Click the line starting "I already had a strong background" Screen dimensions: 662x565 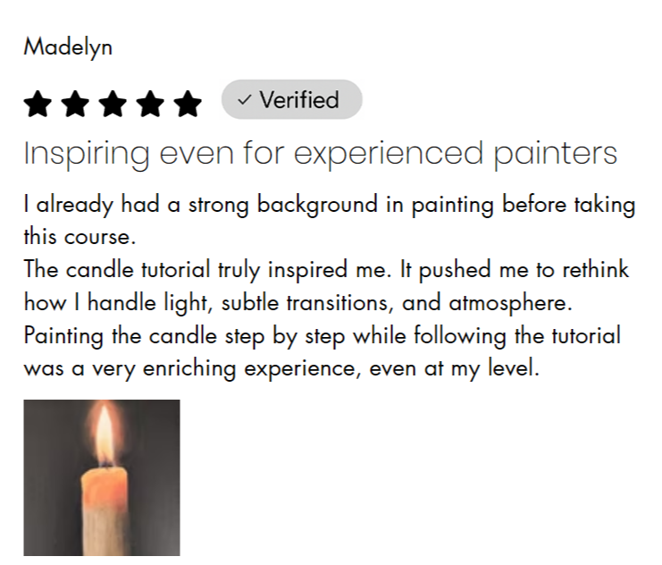coord(329,205)
